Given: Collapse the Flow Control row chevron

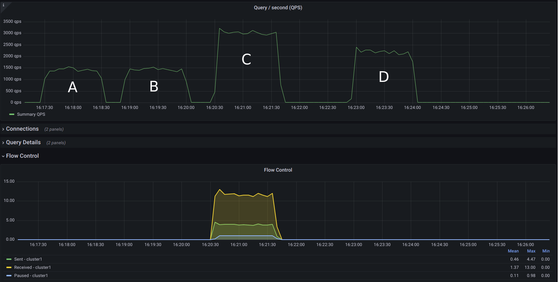Looking at the screenshot, I should pos(3,156).
